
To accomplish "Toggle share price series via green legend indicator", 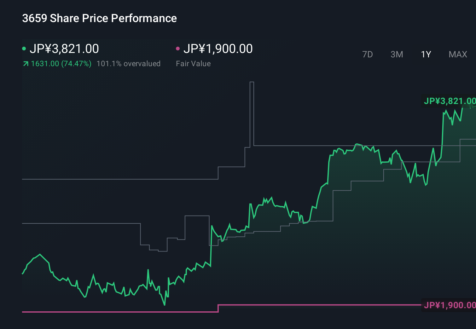I will pos(24,48).
